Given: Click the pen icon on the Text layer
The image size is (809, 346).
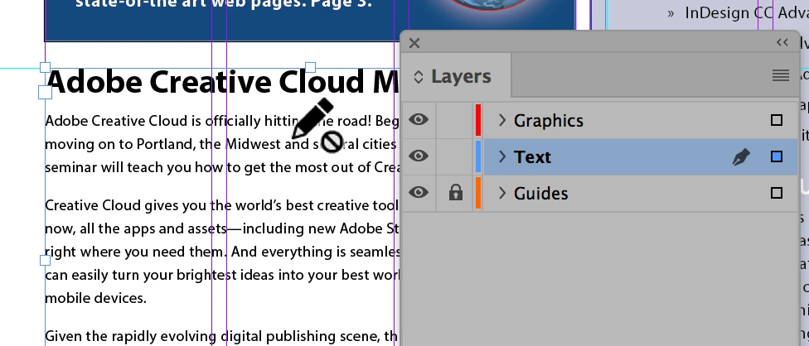Looking at the screenshot, I should click(741, 157).
